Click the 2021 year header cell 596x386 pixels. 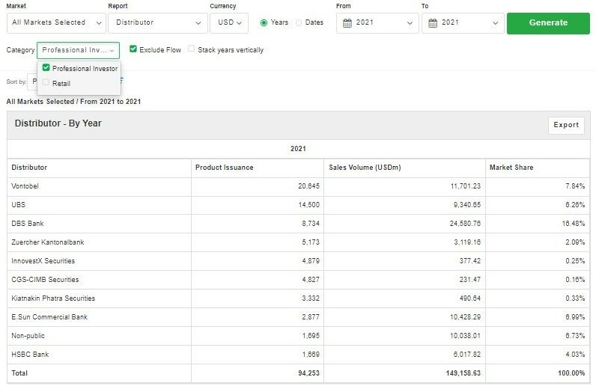299,149
